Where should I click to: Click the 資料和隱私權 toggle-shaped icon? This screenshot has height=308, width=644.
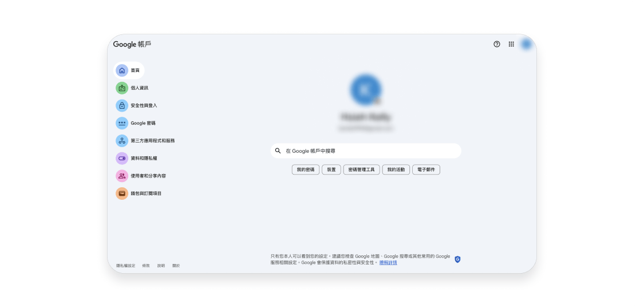tap(122, 158)
